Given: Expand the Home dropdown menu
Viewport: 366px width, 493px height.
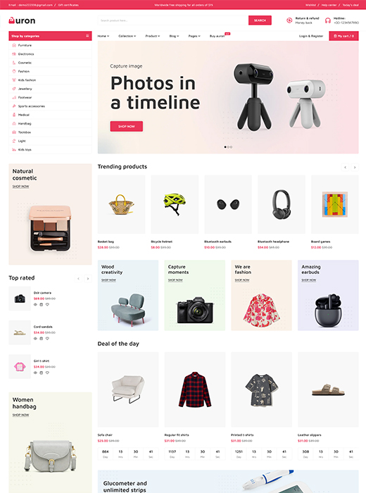Looking at the screenshot, I should pyautogui.click(x=103, y=36).
